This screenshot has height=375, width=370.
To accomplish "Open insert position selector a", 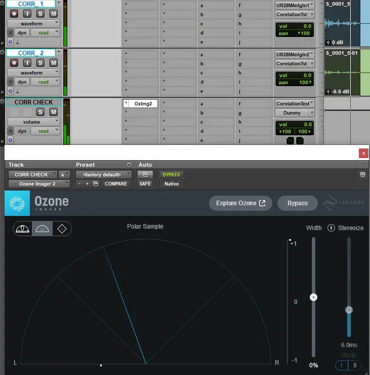I will pyautogui.click(x=64, y=175).
